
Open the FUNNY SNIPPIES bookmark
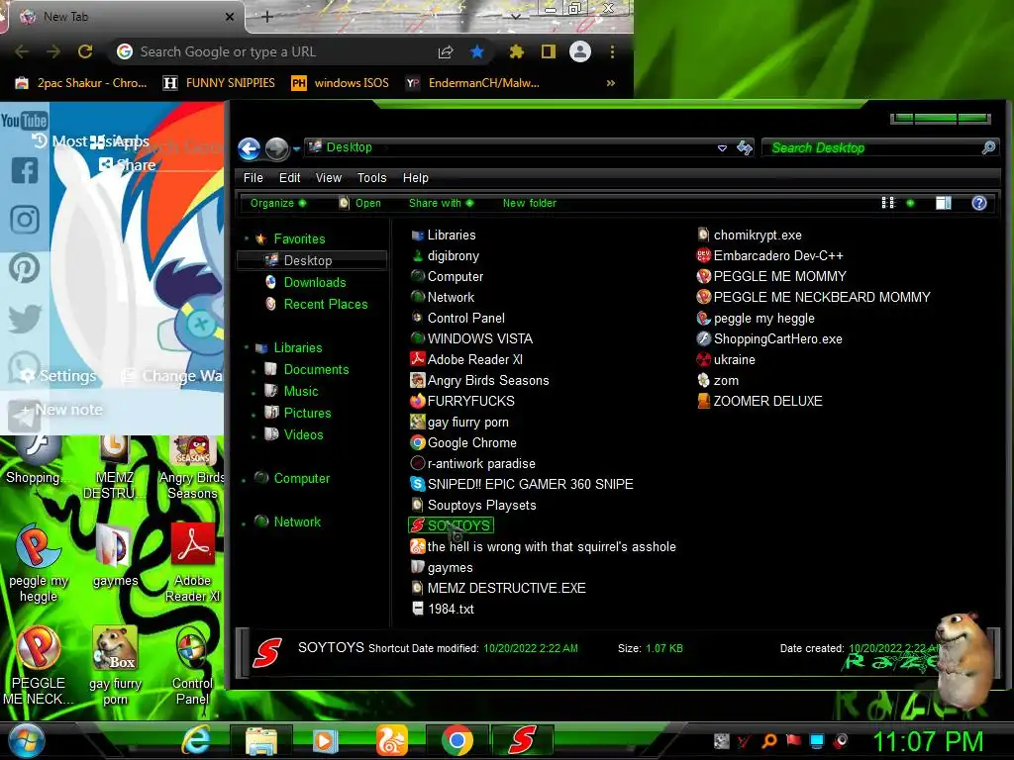(x=219, y=83)
